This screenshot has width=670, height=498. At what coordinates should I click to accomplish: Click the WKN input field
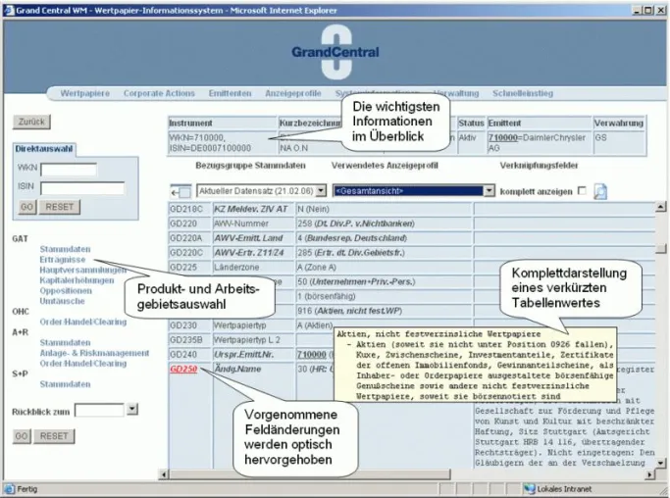pos(69,170)
